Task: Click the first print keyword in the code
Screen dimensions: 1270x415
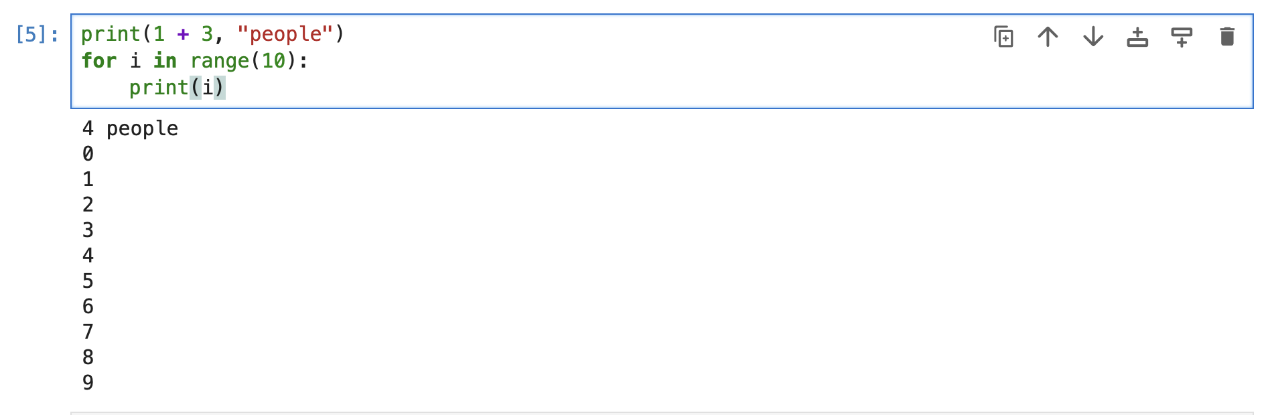Action: point(111,34)
